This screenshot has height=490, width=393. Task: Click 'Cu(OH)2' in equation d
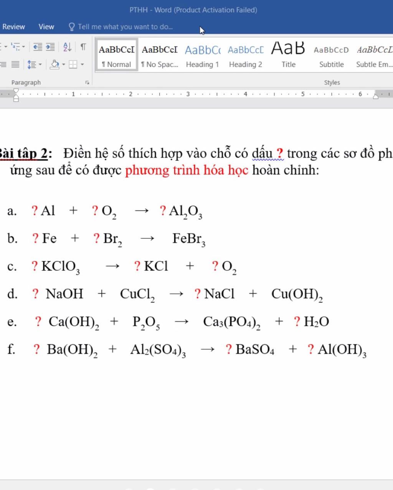[x=297, y=295]
